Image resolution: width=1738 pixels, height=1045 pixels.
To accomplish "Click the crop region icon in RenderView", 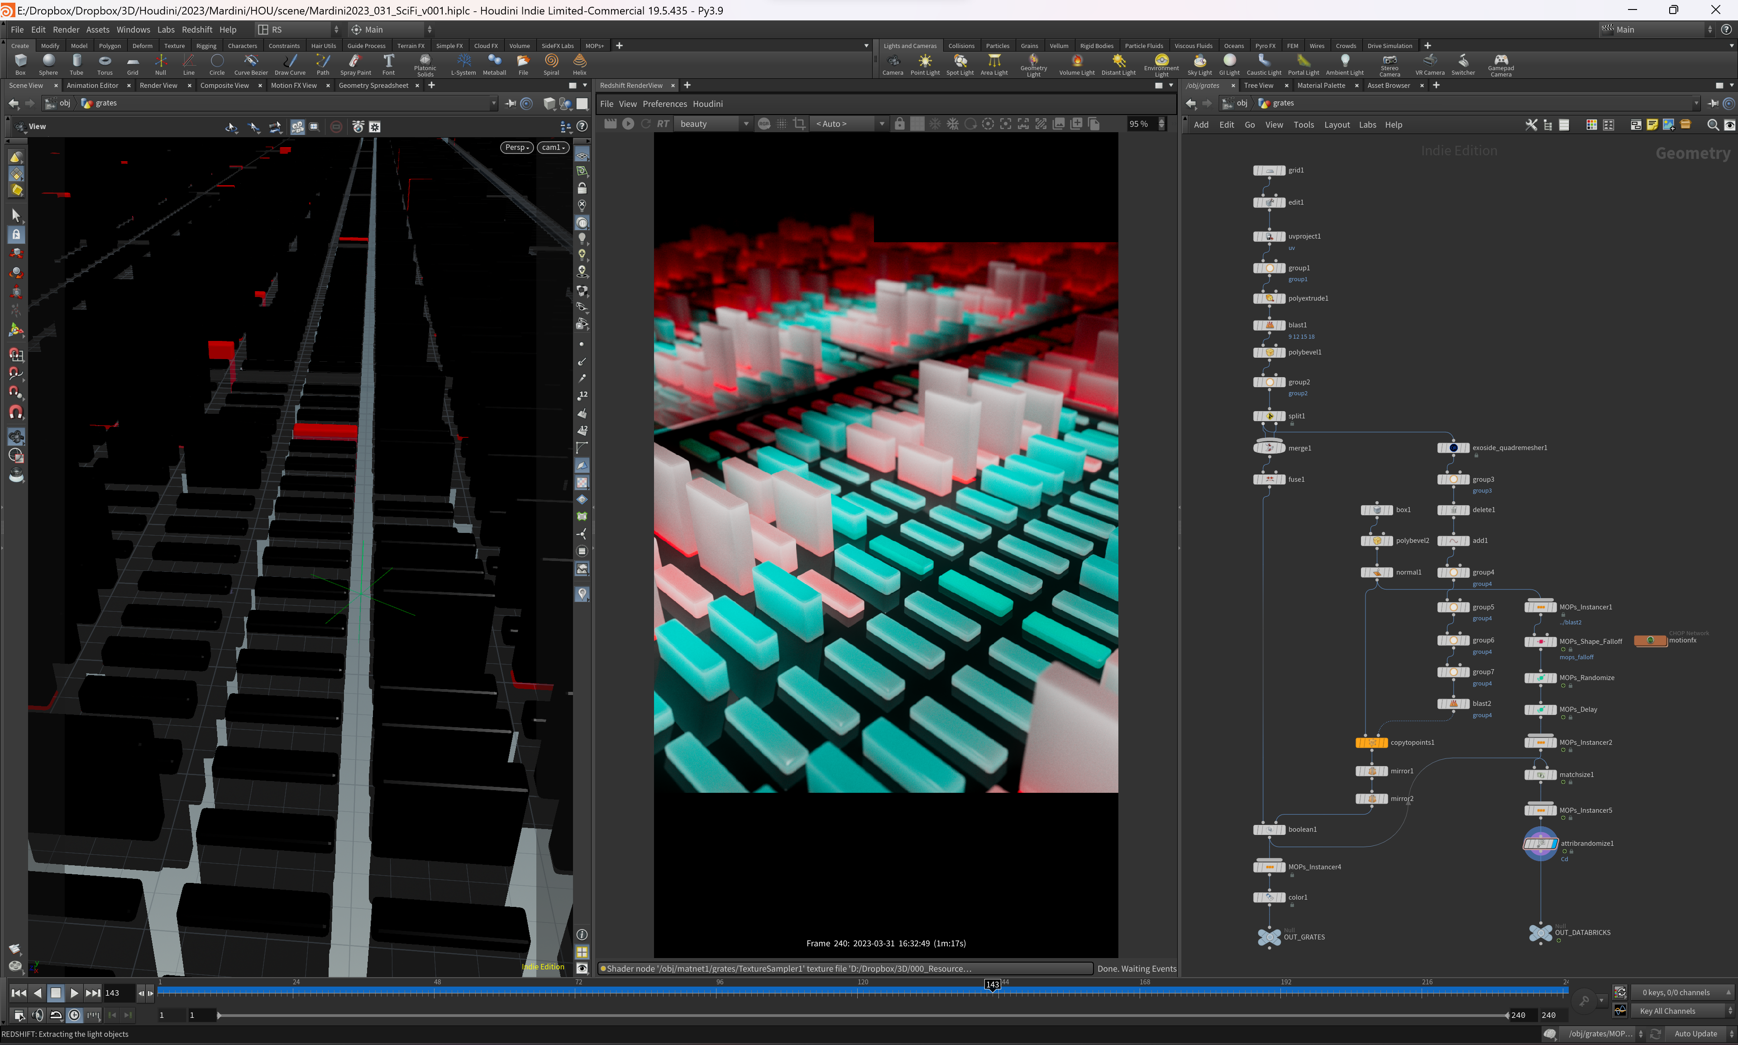I will (799, 123).
